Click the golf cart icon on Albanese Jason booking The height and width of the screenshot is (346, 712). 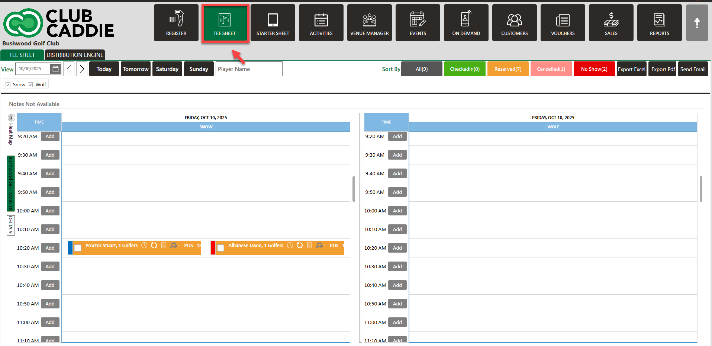click(319, 245)
